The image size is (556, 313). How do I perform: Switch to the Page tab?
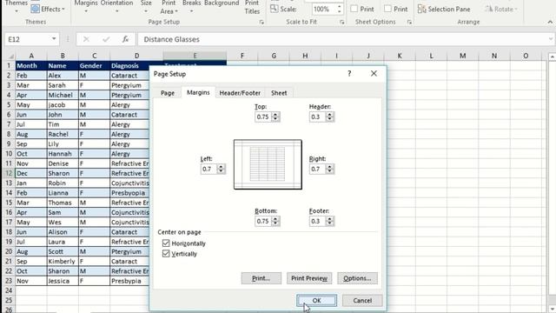tap(168, 93)
